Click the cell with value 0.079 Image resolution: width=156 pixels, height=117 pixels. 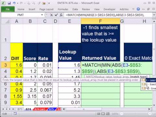coord(45,102)
